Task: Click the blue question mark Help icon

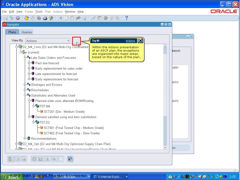Action: tap(126, 18)
